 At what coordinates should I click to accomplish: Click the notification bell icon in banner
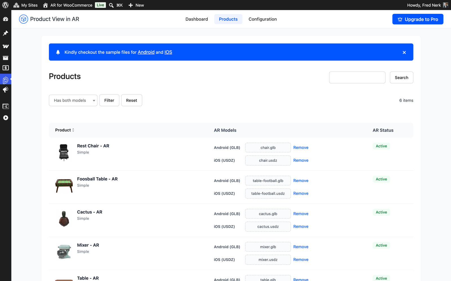point(58,52)
